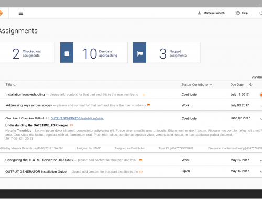Click the May 22 2017 due date
The width and height of the screenshot is (262, 199).
click(239, 160)
